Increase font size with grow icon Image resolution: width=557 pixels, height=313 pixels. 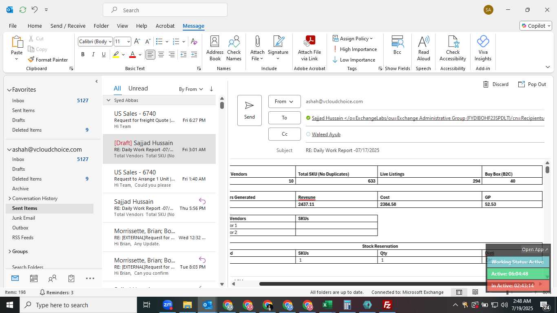coord(137,42)
